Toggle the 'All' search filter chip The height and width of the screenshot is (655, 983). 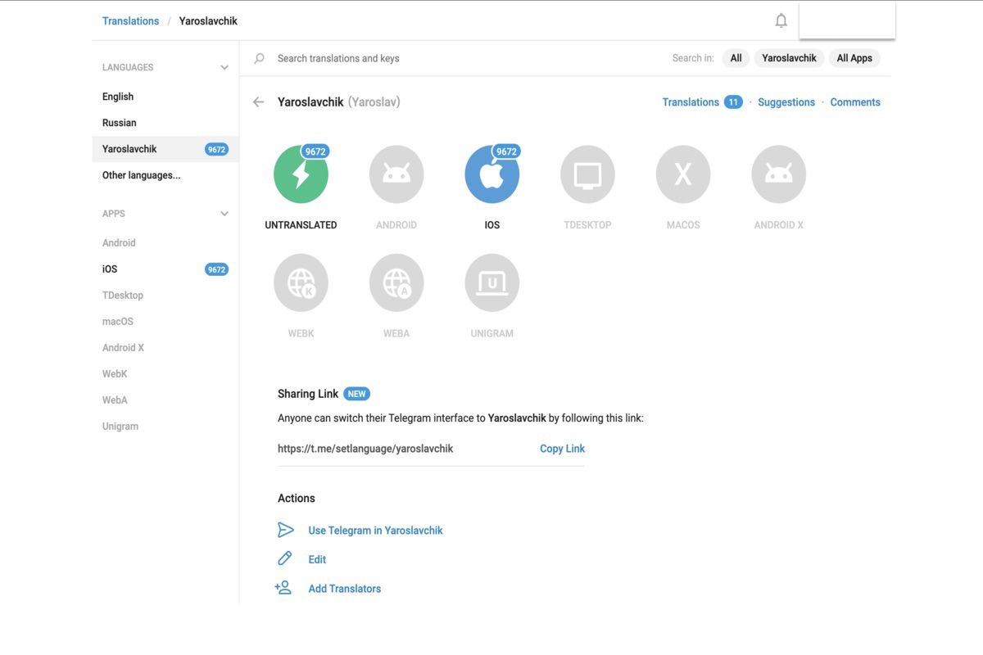click(736, 58)
